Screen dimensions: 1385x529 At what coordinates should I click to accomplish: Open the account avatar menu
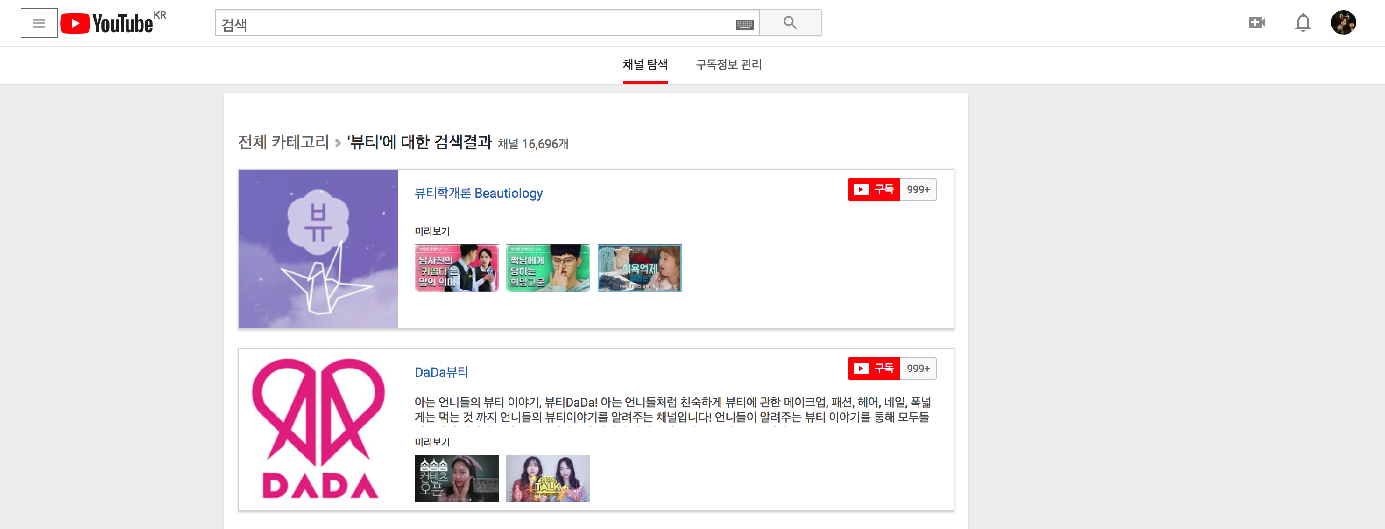tap(1343, 22)
